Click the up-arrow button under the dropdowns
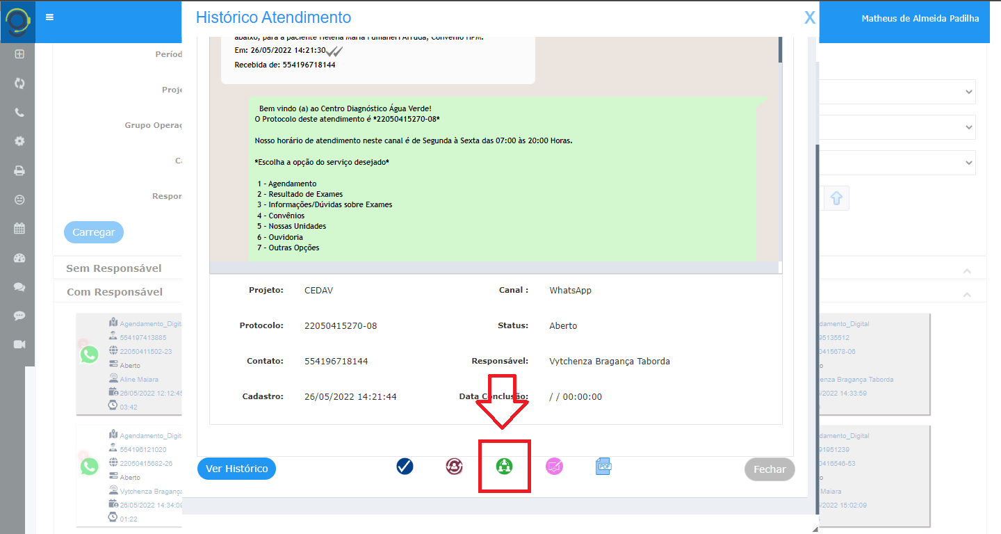Image resolution: width=1001 pixels, height=534 pixels. [836, 198]
